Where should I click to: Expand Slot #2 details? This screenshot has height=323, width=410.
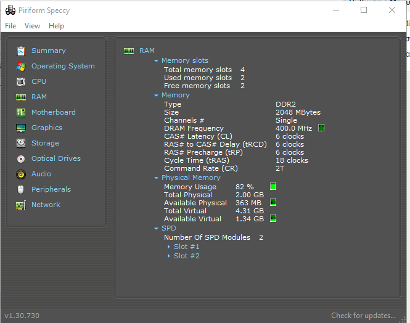[169, 256]
